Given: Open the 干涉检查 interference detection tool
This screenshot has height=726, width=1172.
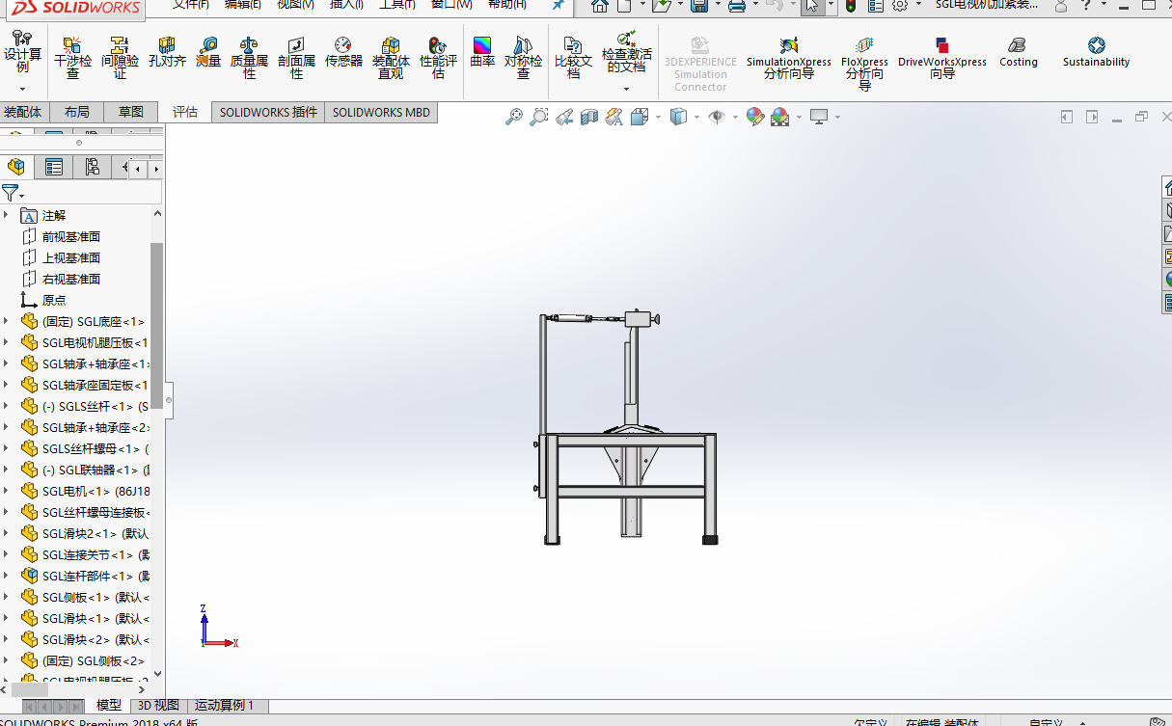Looking at the screenshot, I should 72,57.
